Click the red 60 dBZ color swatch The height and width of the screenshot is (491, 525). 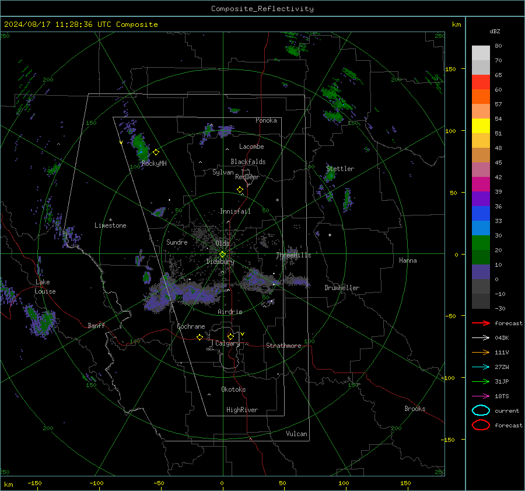[481, 82]
